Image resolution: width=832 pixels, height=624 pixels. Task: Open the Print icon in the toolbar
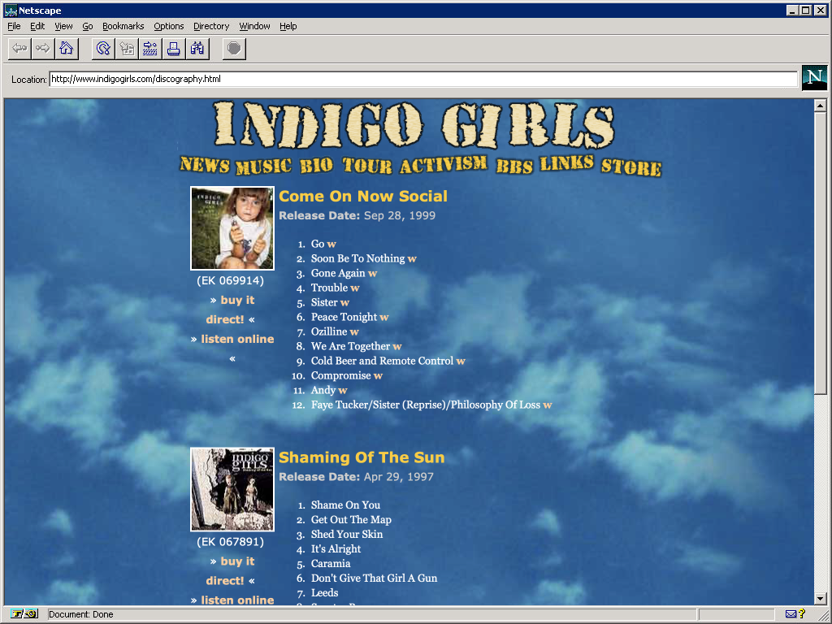pyautogui.click(x=173, y=49)
